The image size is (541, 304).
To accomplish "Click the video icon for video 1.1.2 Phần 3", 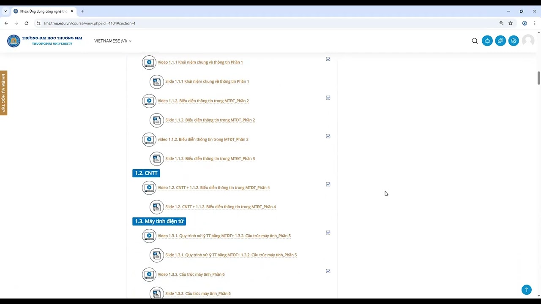I will pyautogui.click(x=149, y=139).
